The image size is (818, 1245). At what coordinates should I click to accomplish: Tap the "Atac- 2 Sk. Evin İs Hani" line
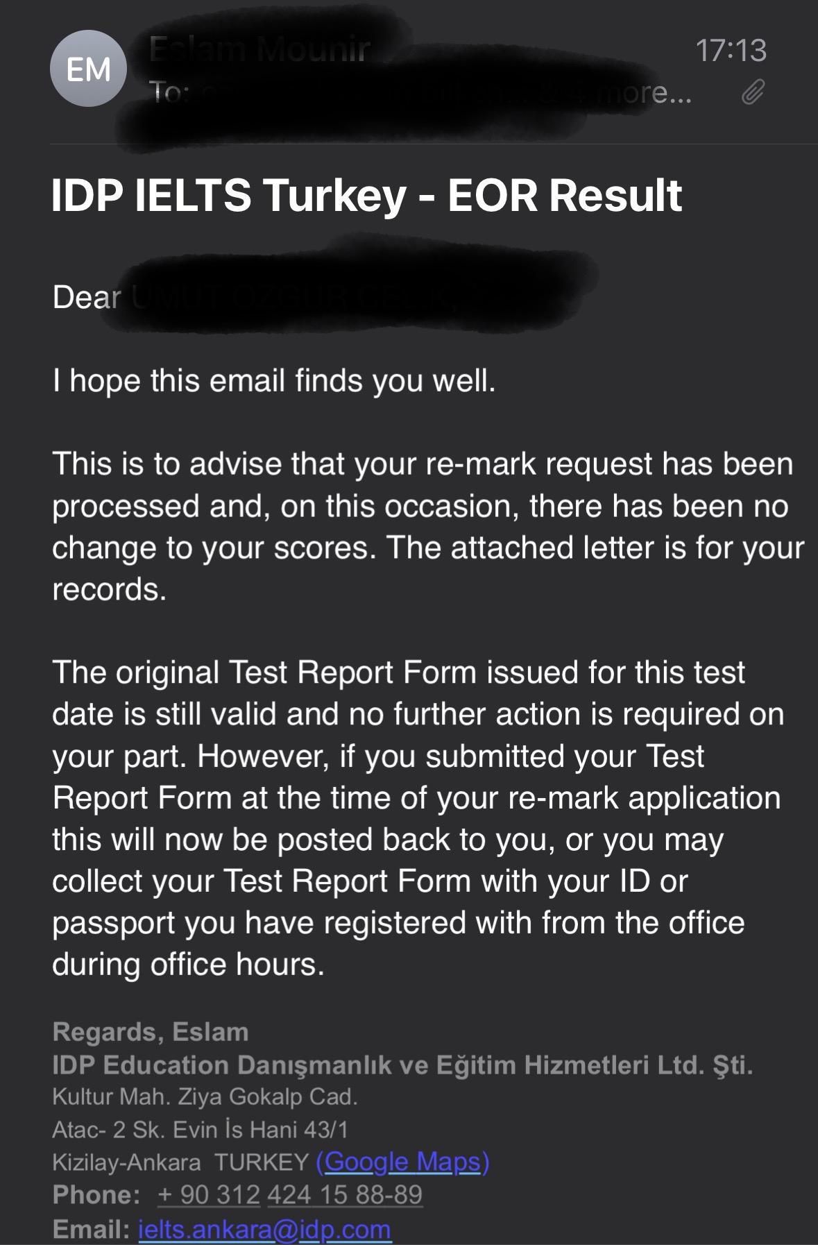(200, 1130)
